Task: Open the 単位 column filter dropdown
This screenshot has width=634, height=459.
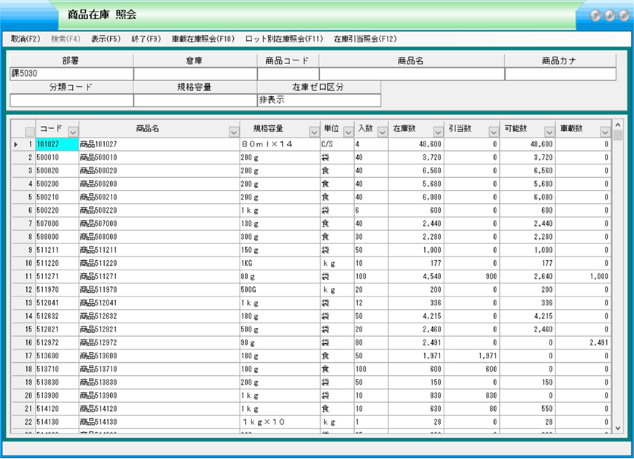Action: coord(348,132)
